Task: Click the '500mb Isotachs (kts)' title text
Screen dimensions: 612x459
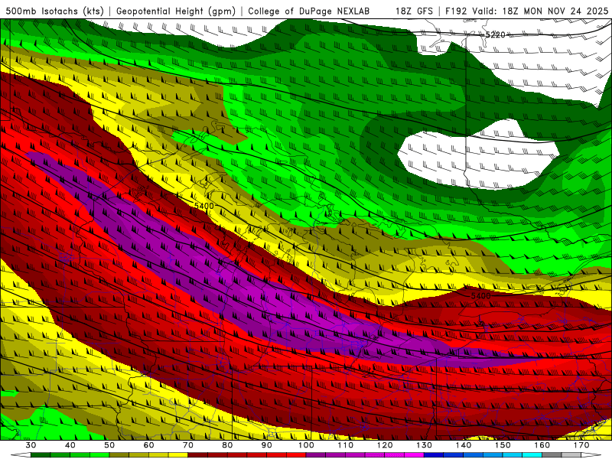Action: pos(54,11)
